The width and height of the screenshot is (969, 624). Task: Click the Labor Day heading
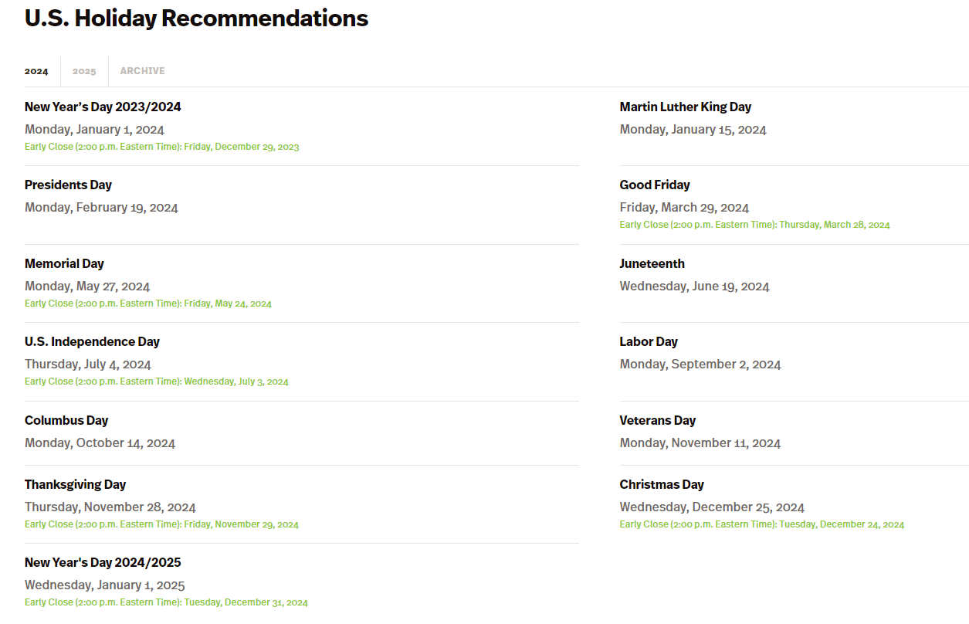pos(649,341)
